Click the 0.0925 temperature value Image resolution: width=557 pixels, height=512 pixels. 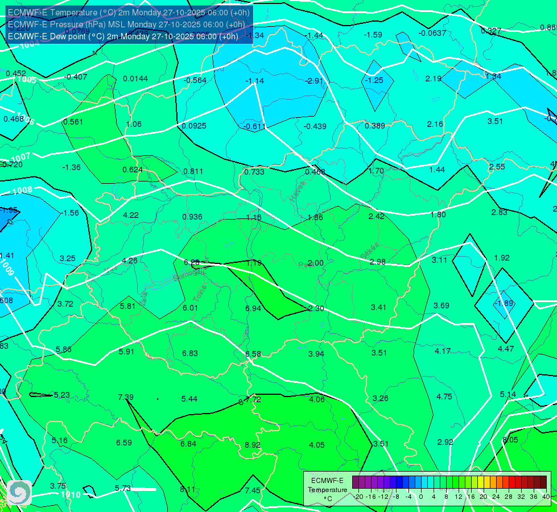pos(194,126)
